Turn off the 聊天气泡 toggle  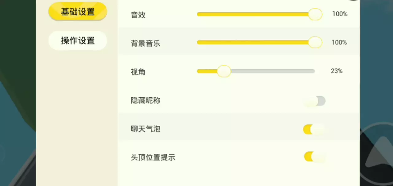[x=313, y=130]
